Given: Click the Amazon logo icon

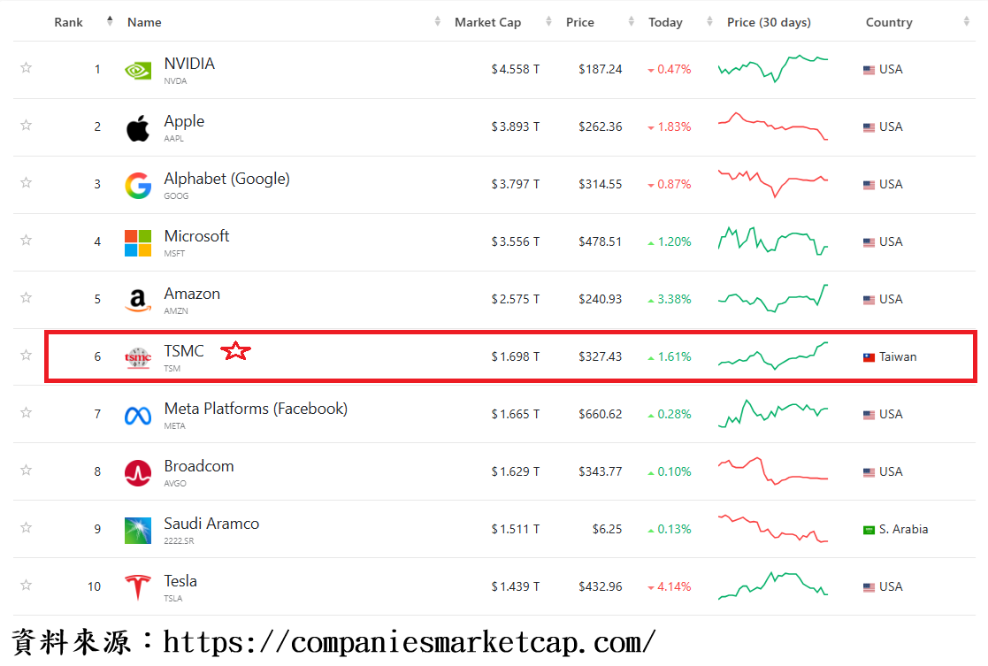Looking at the screenshot, I should tap(138, 301).
